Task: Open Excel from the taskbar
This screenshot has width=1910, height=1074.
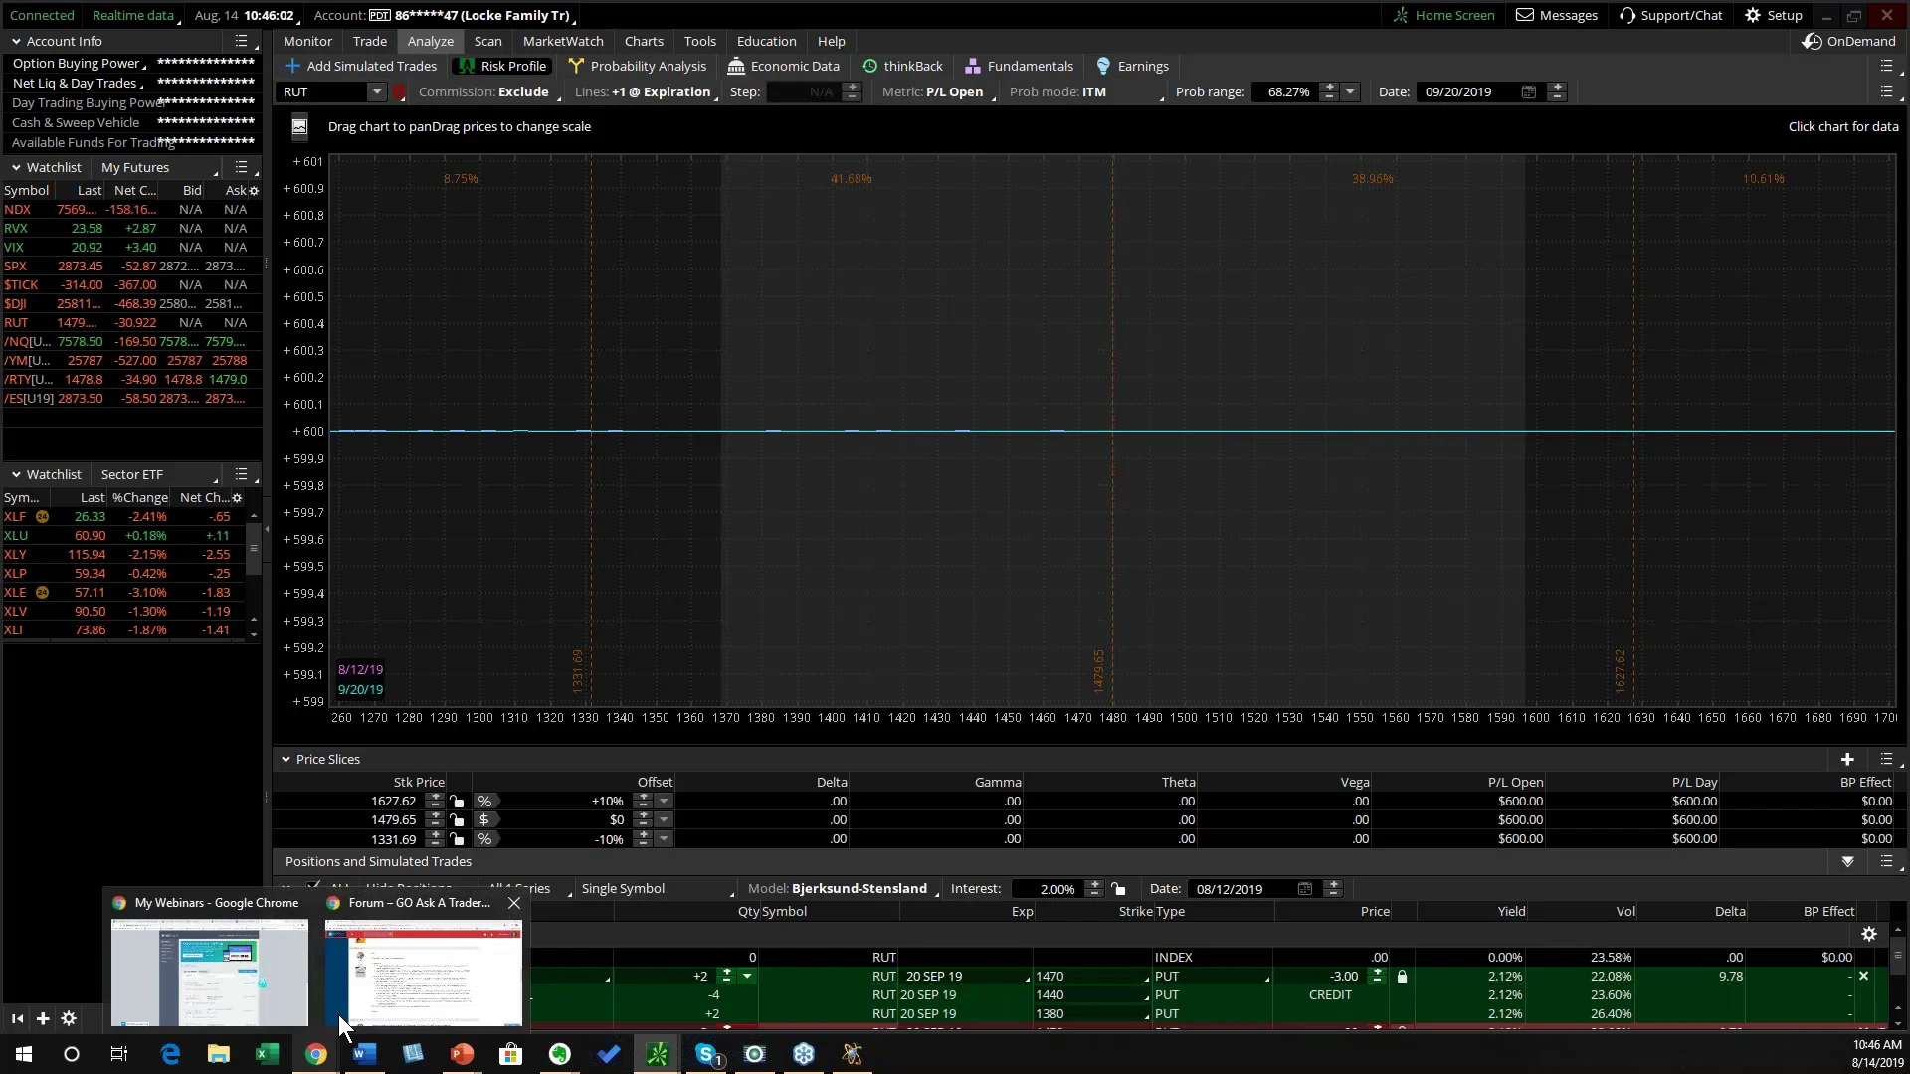Action: [267, 1054]
